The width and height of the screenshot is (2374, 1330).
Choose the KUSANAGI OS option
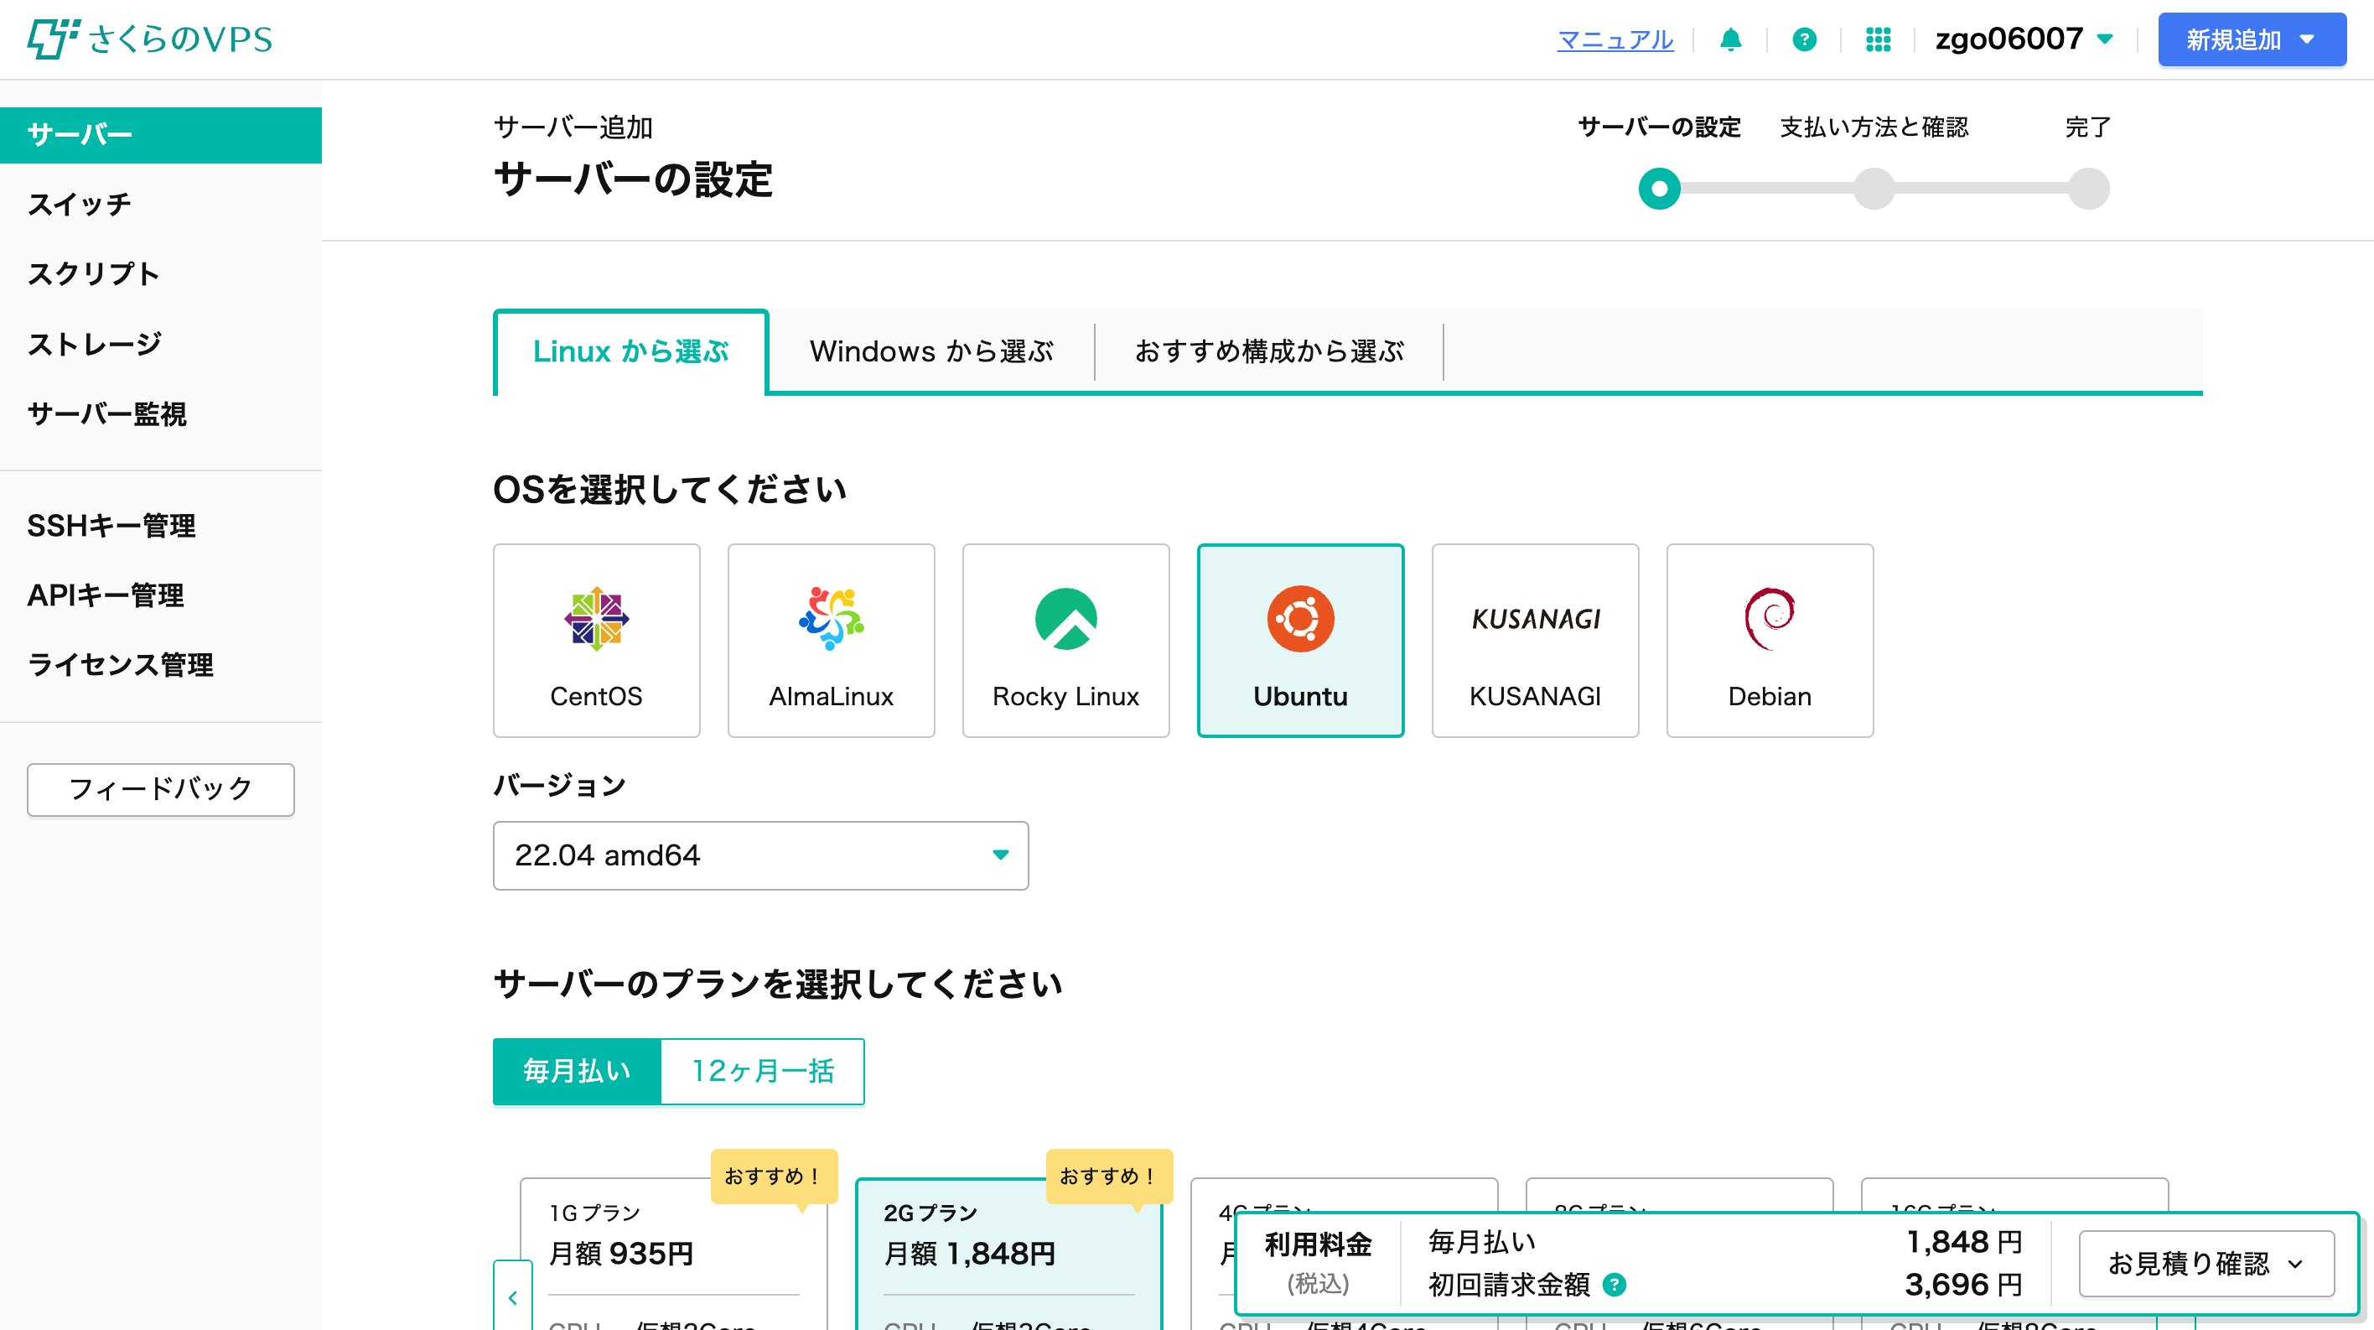tap(1534, 640)
